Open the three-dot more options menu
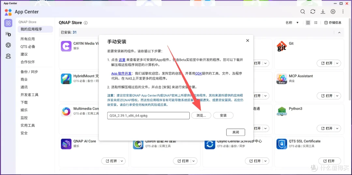 coord(343,12)
